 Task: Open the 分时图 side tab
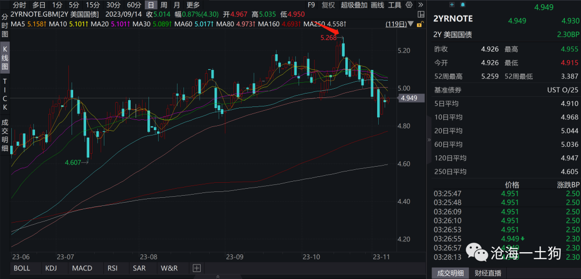click(x=5, y=26)
